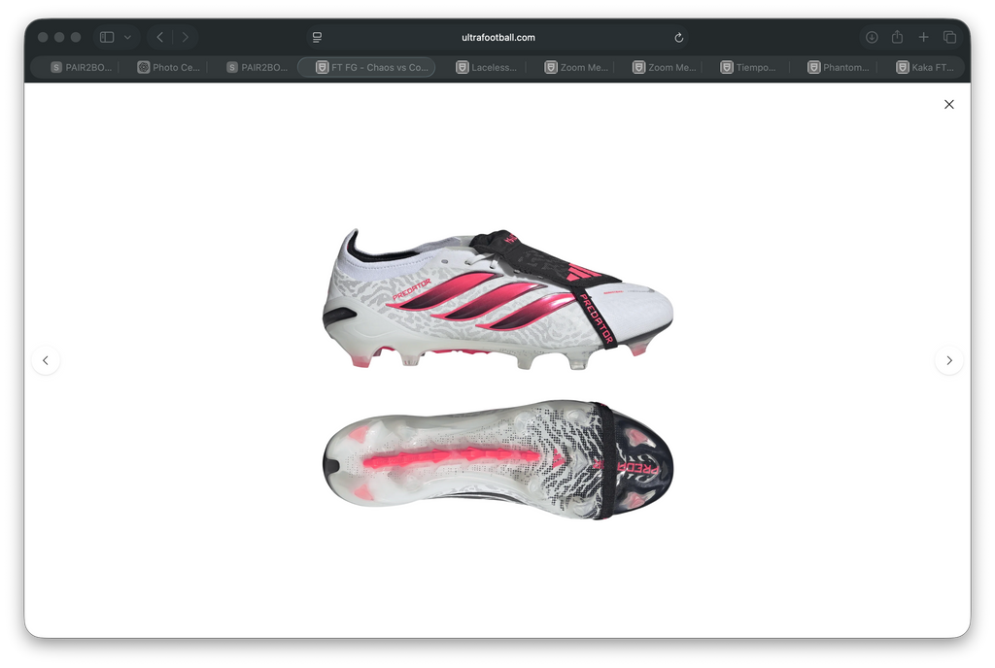Go forward to the next page
This screenshot has height=668, width=995.
pyautogui.click(x=186, y=38)
